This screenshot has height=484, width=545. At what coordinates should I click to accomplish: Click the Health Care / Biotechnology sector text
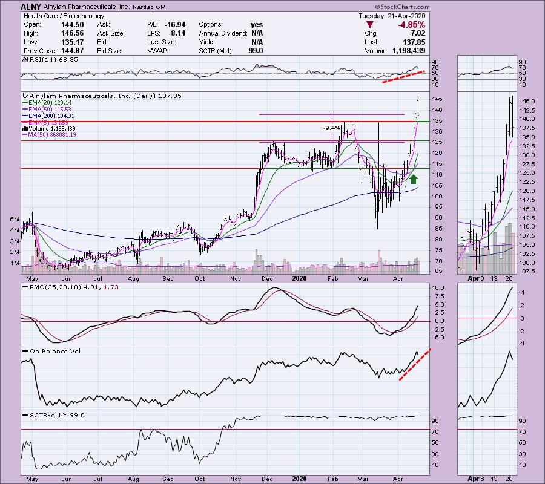(64, 16)
